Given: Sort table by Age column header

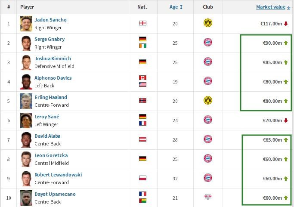Looking at the screenshot, I should click(x=176, y=7).
